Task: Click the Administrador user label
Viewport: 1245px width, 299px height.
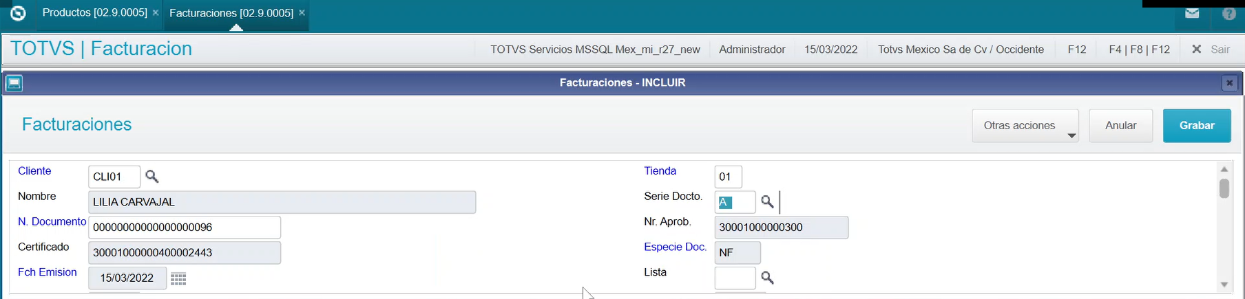Action: pyautogui.click(x=752, y=49)
